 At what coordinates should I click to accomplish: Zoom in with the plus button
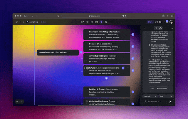[21, 102]
